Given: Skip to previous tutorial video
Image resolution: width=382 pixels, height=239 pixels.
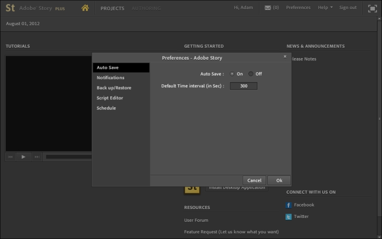Looking at the screenshot, I should [10, 157].
